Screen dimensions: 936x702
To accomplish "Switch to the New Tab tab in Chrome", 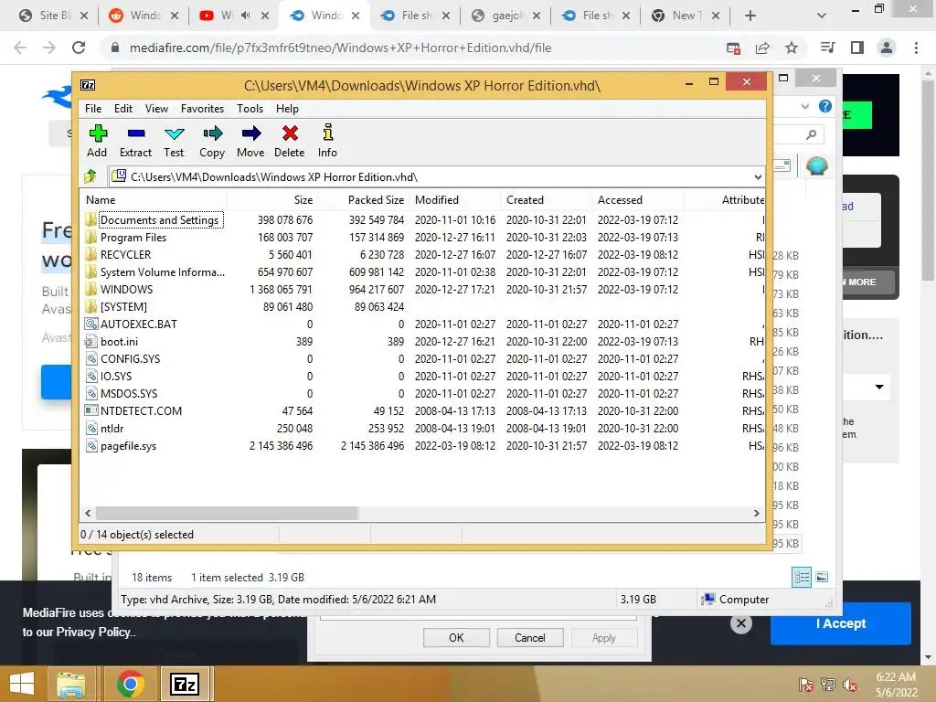I will (684, 16).
